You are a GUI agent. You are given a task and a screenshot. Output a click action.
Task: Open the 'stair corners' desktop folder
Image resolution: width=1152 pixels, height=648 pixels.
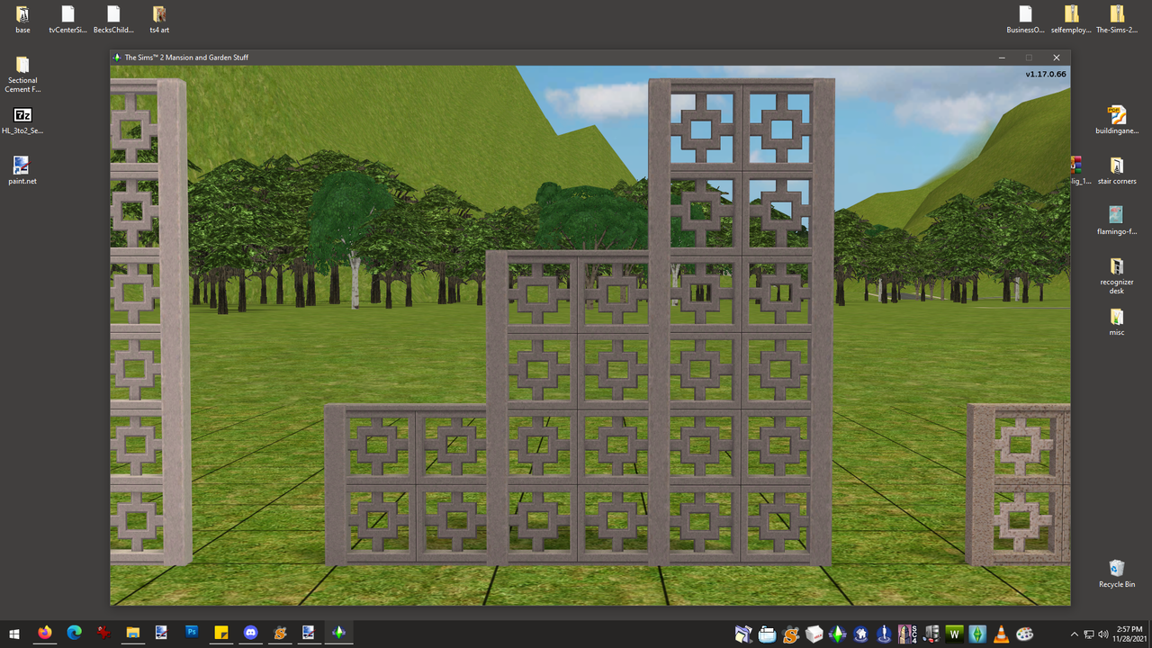pyautogui.click(x=1117, y=171)
